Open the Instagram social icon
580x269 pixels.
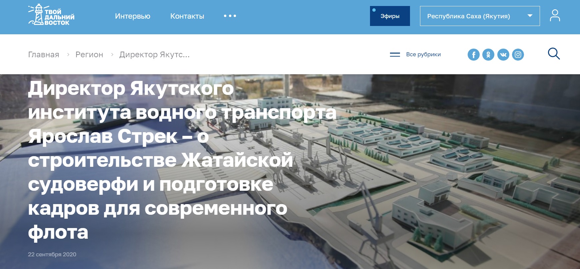[518, 55]
